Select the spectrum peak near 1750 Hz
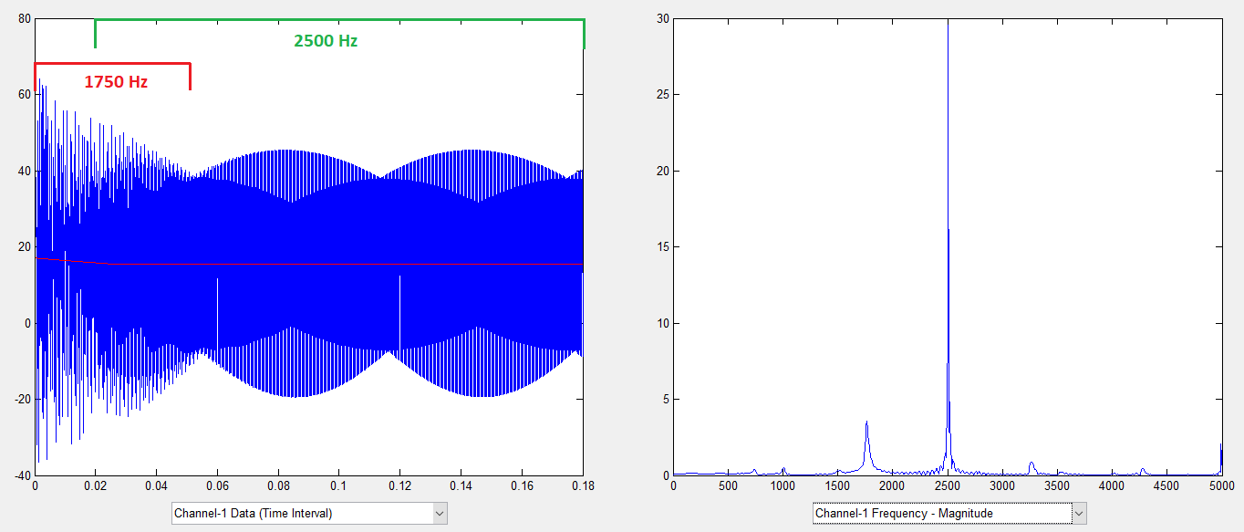 866,424
